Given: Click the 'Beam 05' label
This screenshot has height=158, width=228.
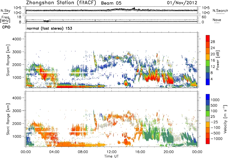Looking at the screenshot, I should (111, 3).
